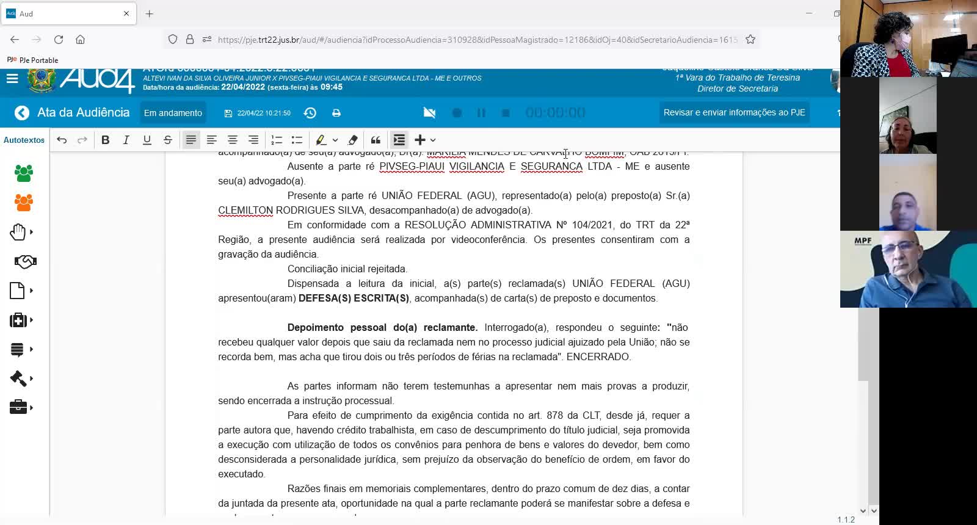Open the hamburger main menu
This screenshot has width=977, height=525.
point(12,79)
